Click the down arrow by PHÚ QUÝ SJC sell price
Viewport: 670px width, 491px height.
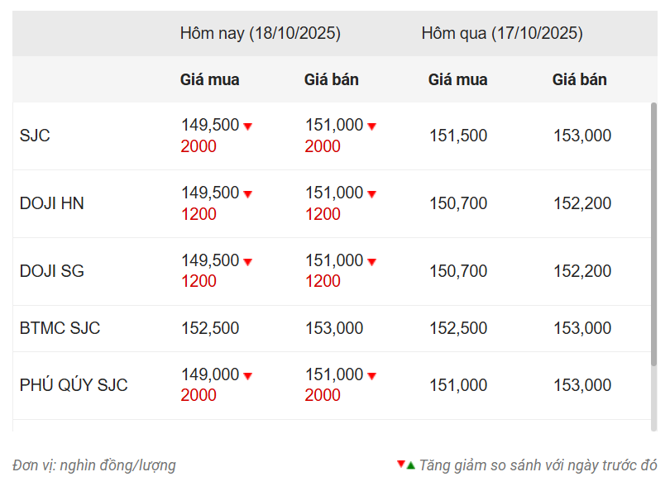(371, 376)
